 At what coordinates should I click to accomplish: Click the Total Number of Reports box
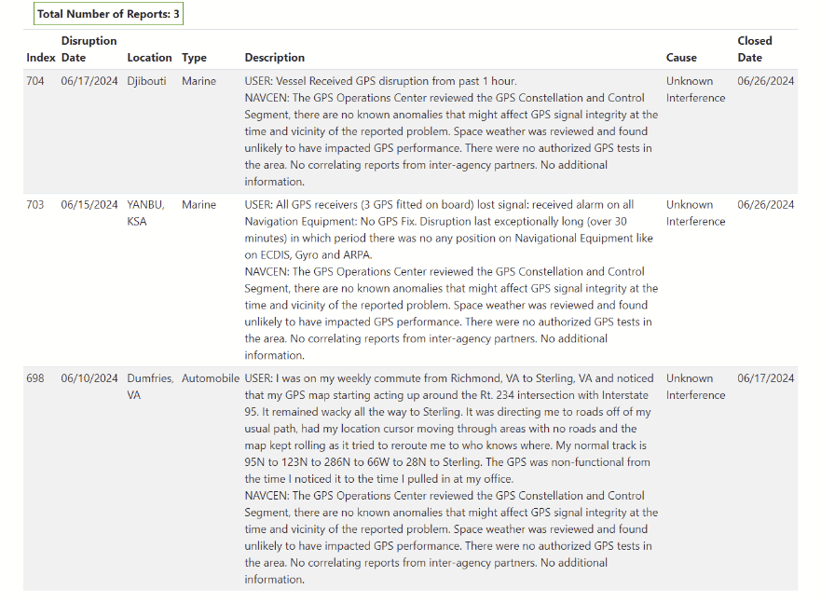click(108, 15)
